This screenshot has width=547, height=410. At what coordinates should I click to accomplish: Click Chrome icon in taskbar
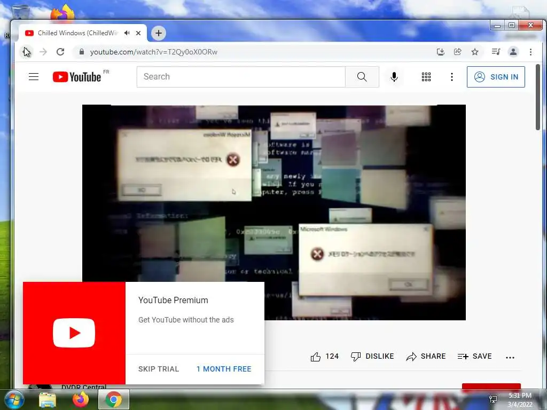[114, 399]
